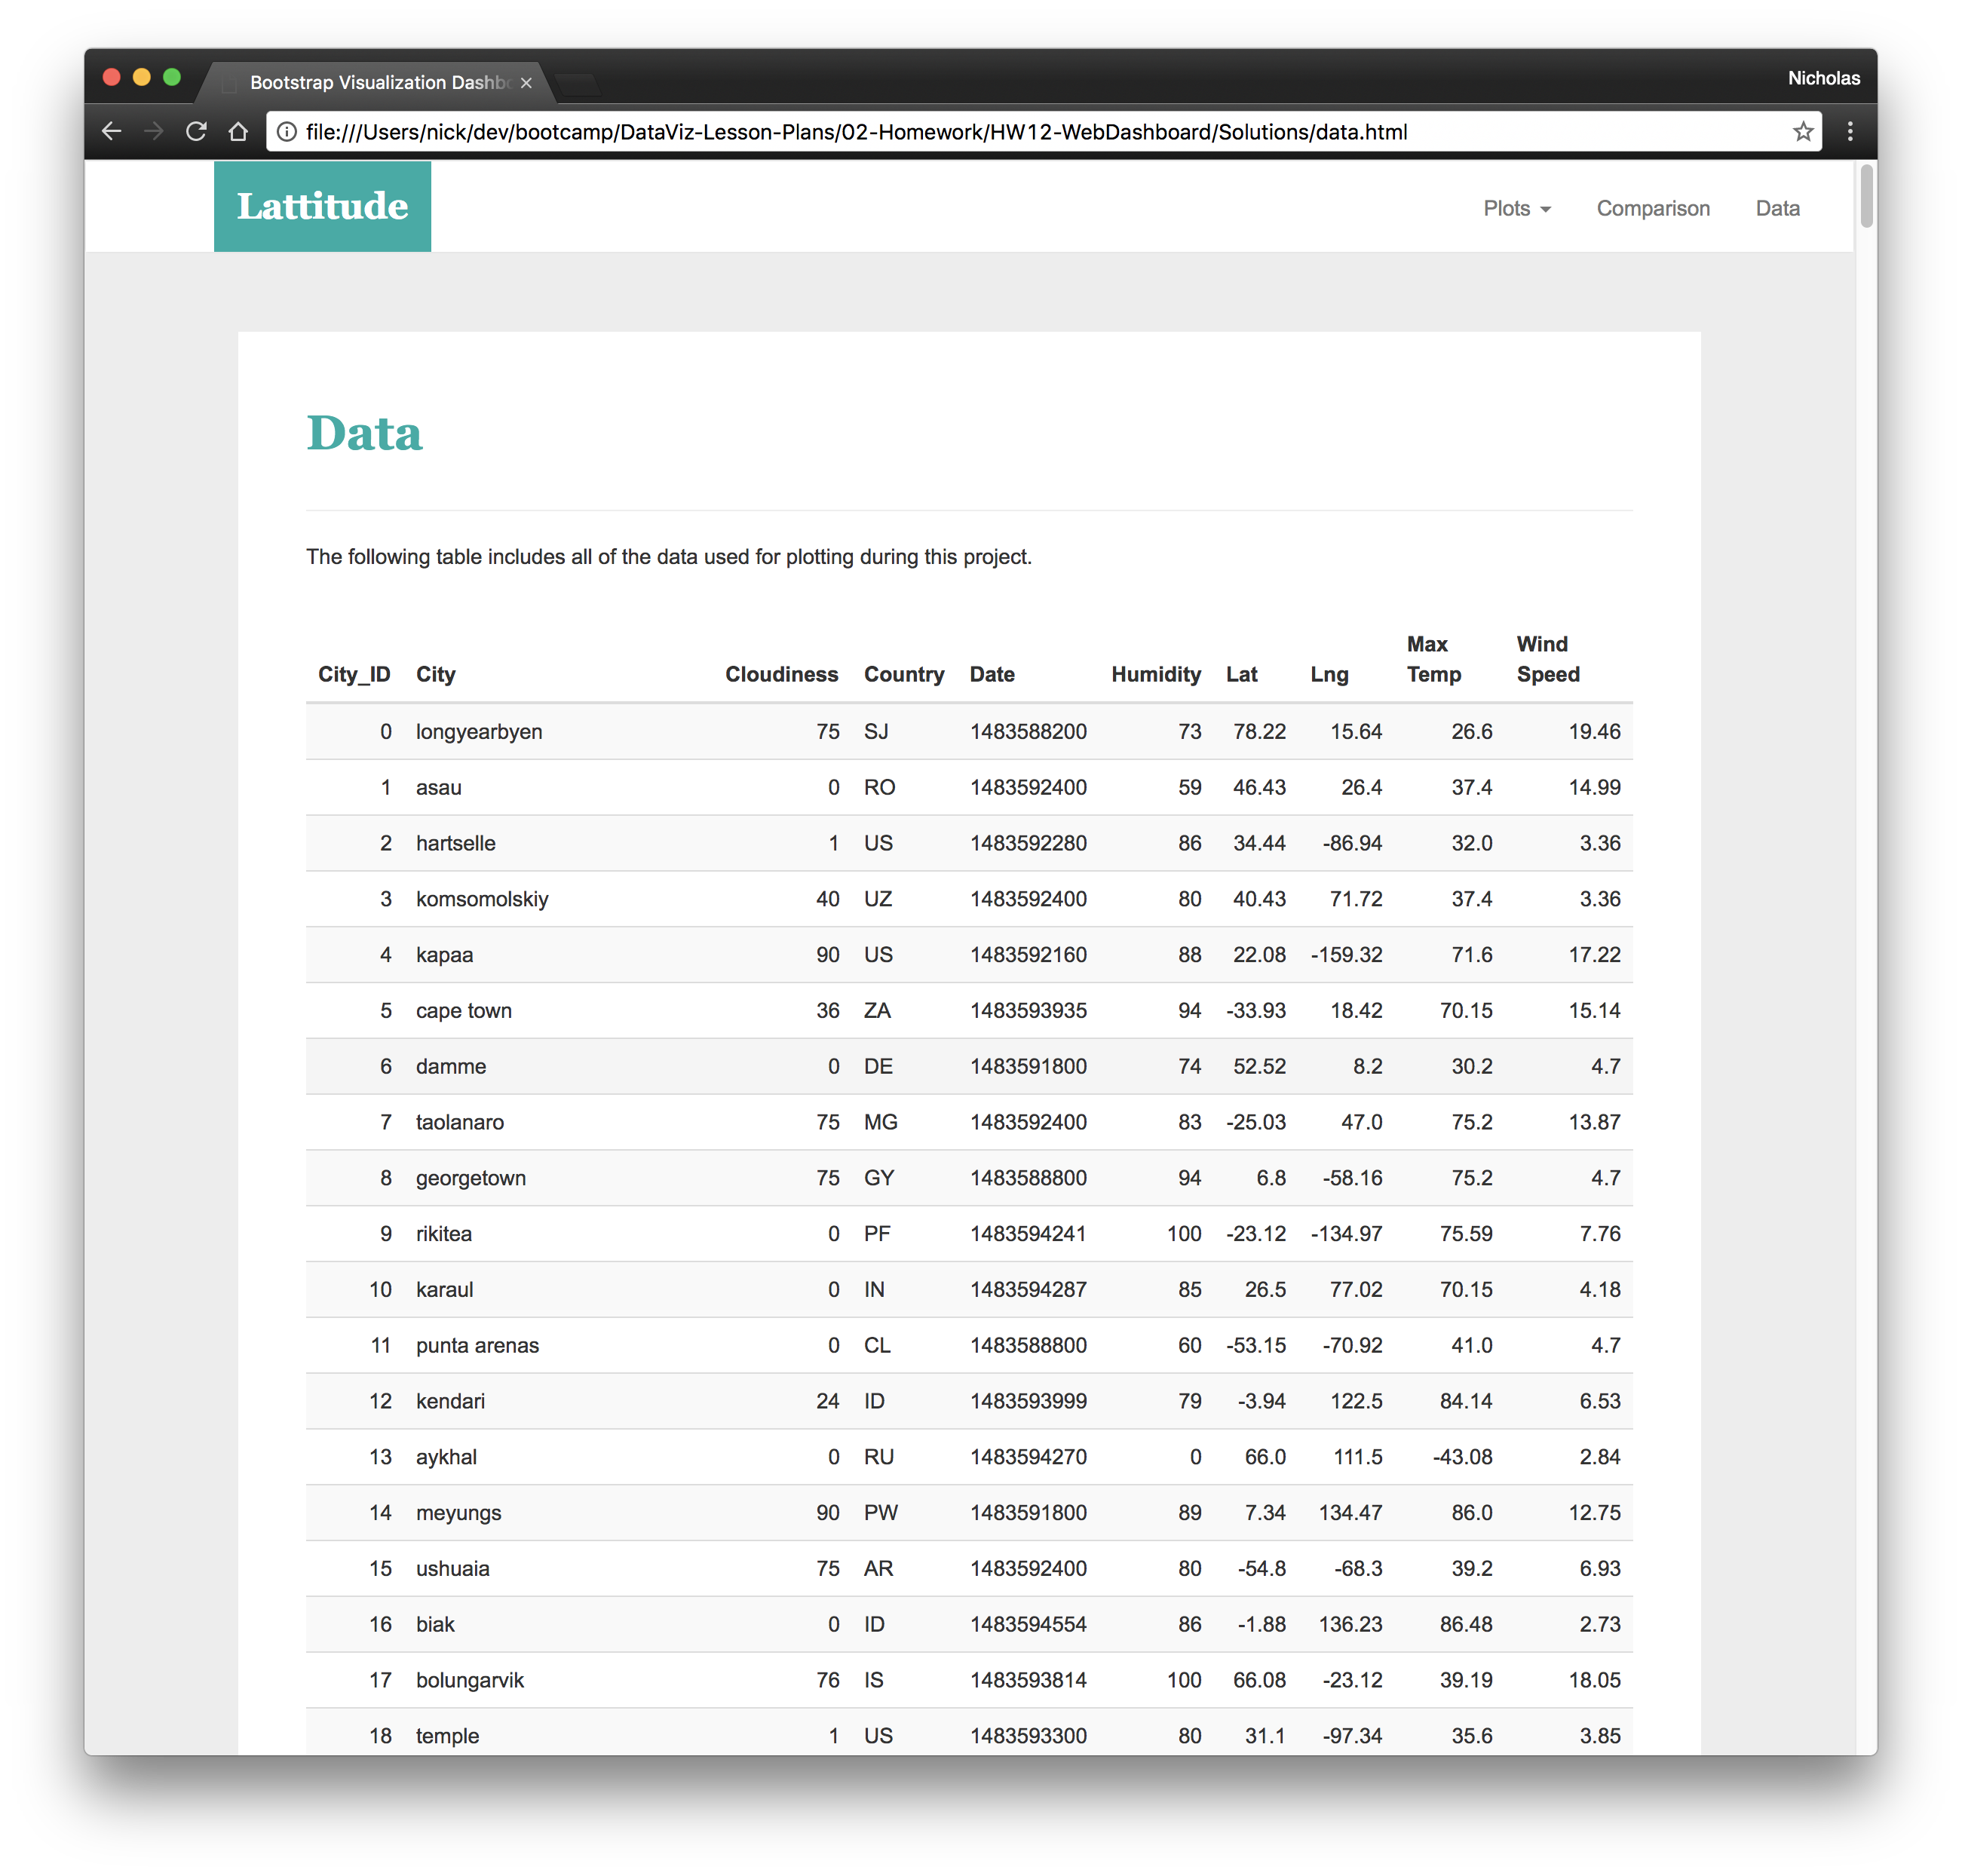Click the Max Temp column header
The height and width of the screenshot is (1876, 1962).
tap(1432, 659)
